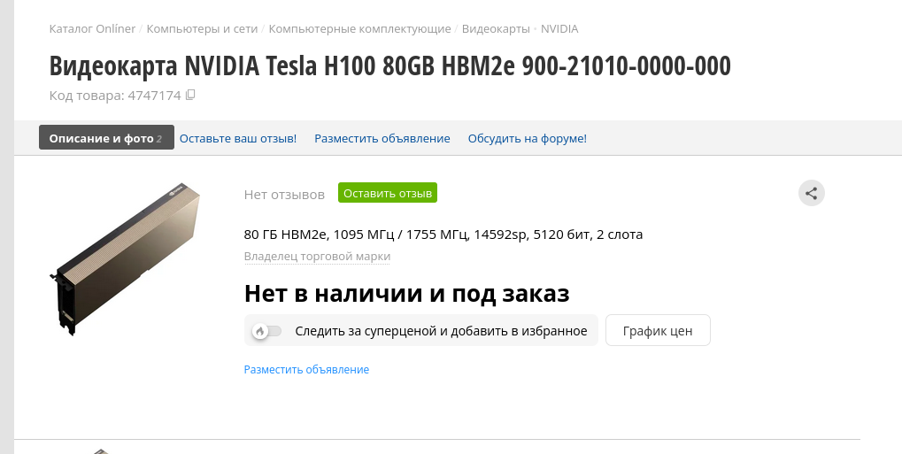Viewport: 902px width, 454px height.
Task: Switch to the Описание и фото tab
Action: [x=105, y=138]
